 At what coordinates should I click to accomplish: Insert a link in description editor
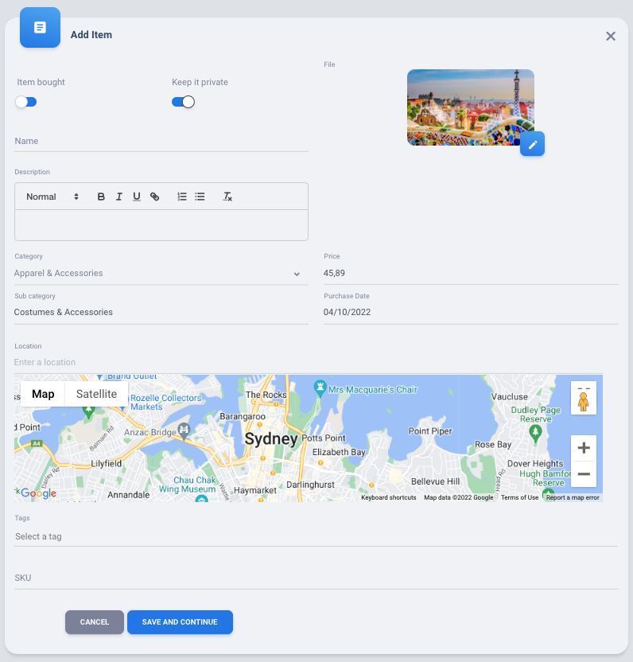coord(155,197)
